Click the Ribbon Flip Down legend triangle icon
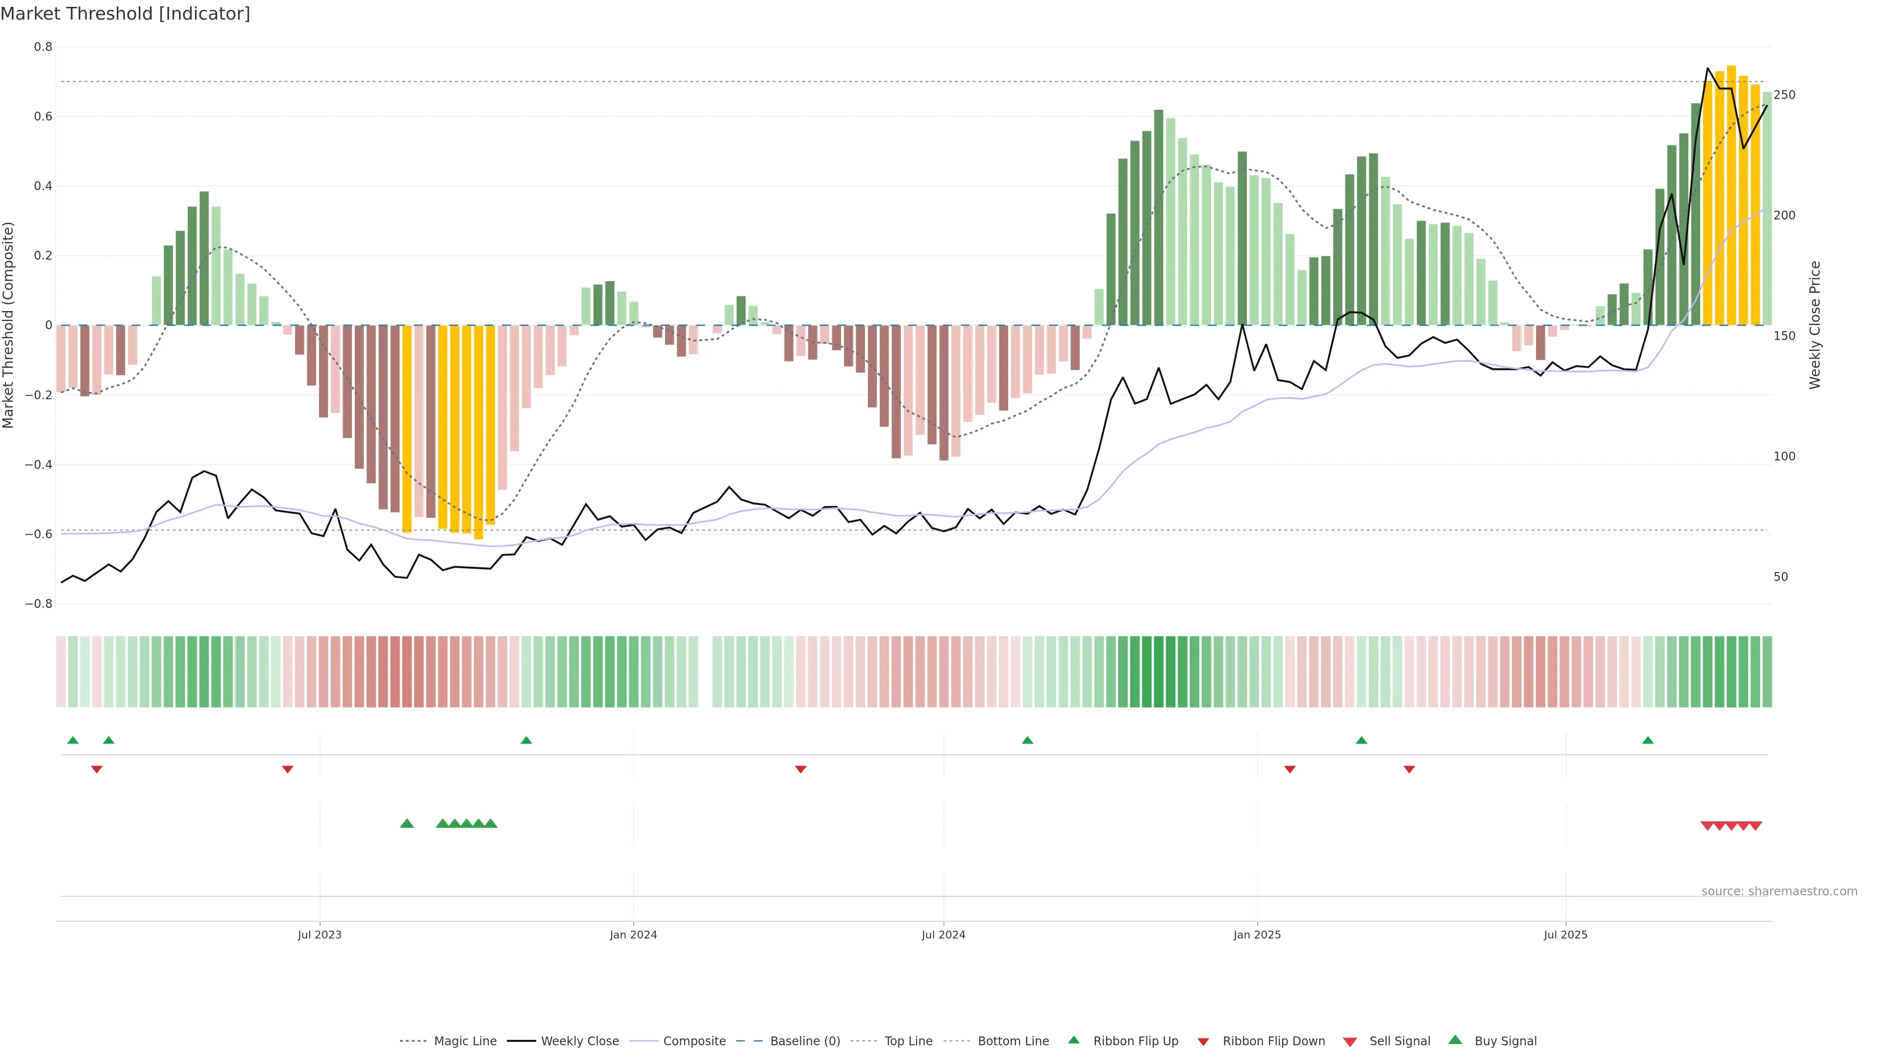This screenshot has height=1058, width=1882. click(1203, 1042)
